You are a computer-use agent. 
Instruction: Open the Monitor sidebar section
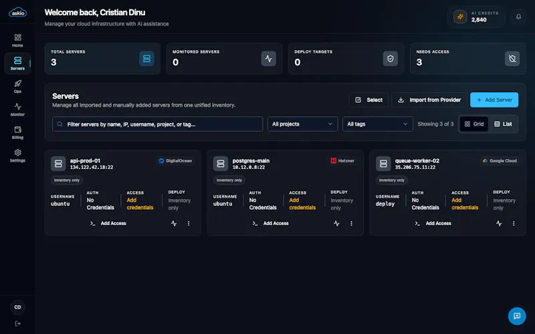click(17, 110)
